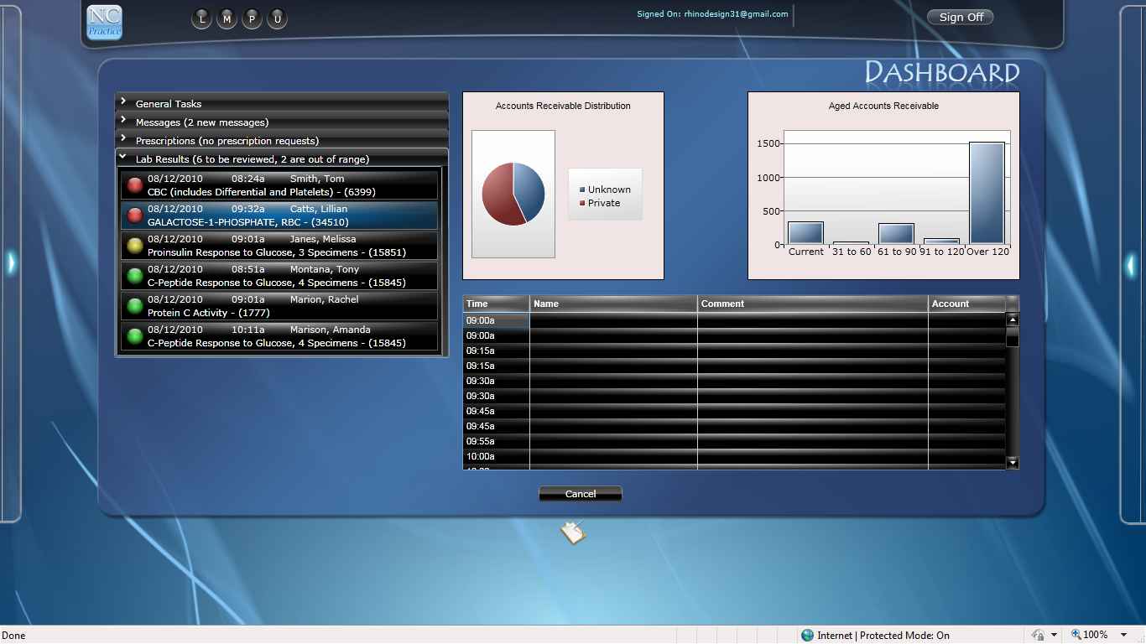The height and width of the screenshot is (644, 1146).
Task: Open the M round toolbar button
Action: point(227,18)
